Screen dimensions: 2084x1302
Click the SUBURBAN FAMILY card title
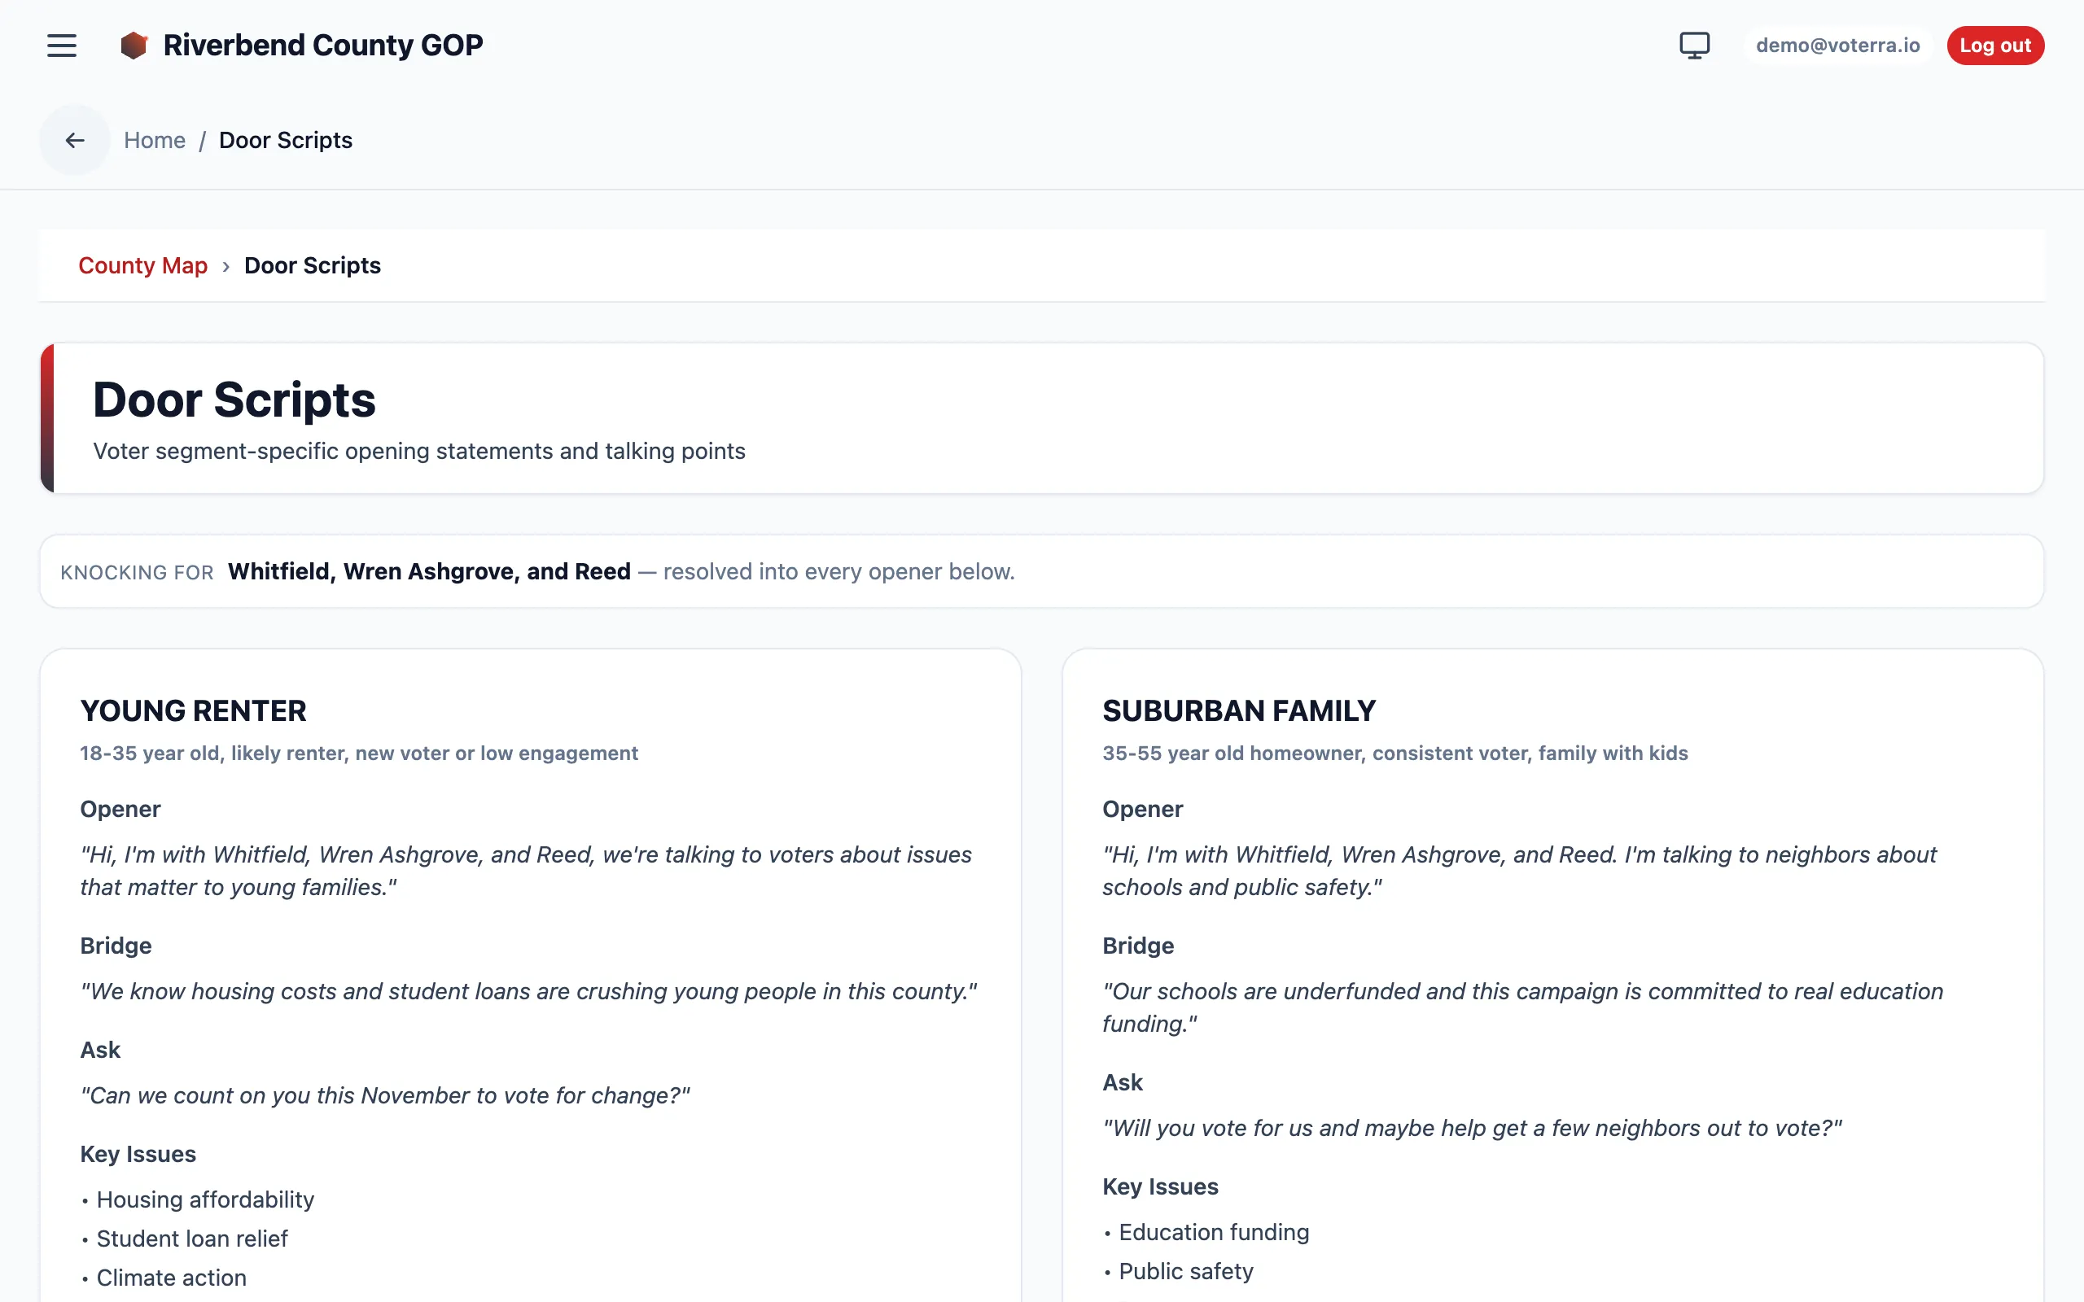(1238, 710)
